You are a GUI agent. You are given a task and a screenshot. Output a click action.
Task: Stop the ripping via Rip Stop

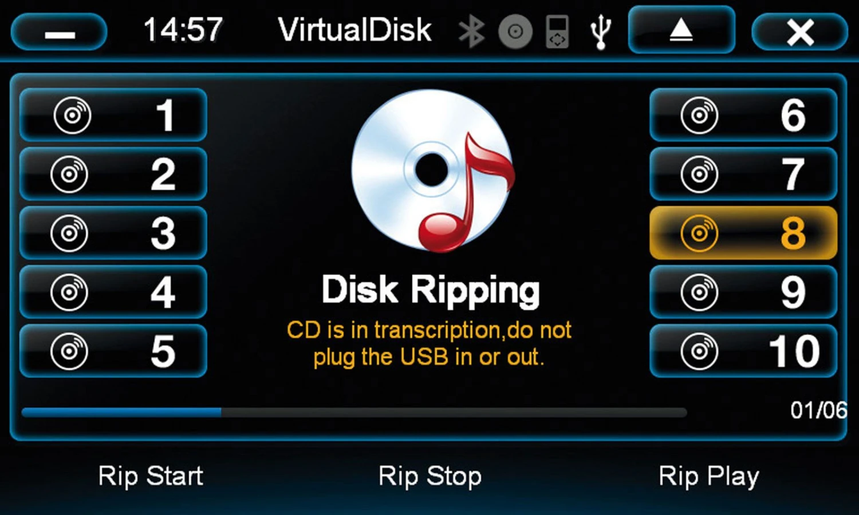(x=430, y=477)
